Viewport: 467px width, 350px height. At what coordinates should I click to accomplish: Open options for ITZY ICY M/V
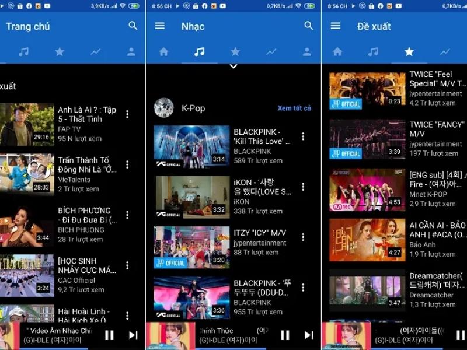(303, 237)
